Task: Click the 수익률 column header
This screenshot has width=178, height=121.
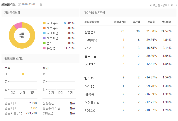Action: coord(151,22)
